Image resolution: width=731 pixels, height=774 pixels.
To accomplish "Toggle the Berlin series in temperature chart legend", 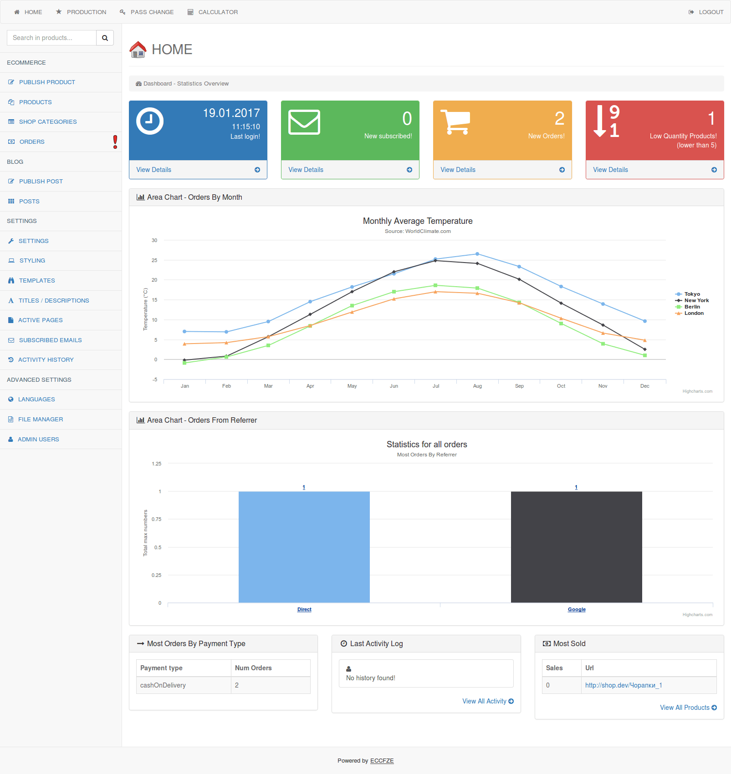I will point(691,306).
